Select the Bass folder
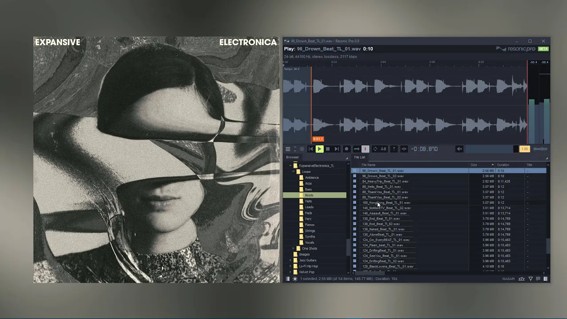567x319 pixels. point(308,190)
